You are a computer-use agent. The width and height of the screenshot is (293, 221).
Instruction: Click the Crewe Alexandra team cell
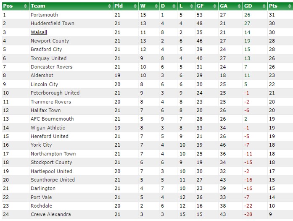point(71,214)
